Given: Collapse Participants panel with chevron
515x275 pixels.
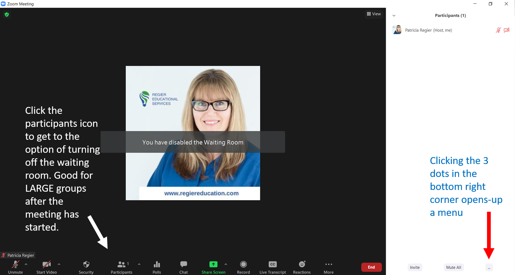Looking at the screenshot, I should [x=394, y=16].
